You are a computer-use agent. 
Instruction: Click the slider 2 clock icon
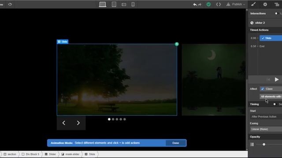click(x=252, y=23)
